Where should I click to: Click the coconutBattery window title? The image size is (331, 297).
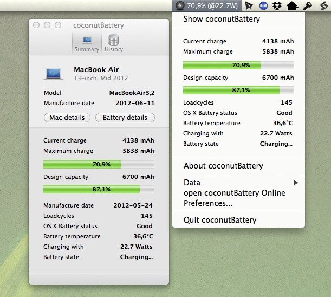[x=99, y=25]
